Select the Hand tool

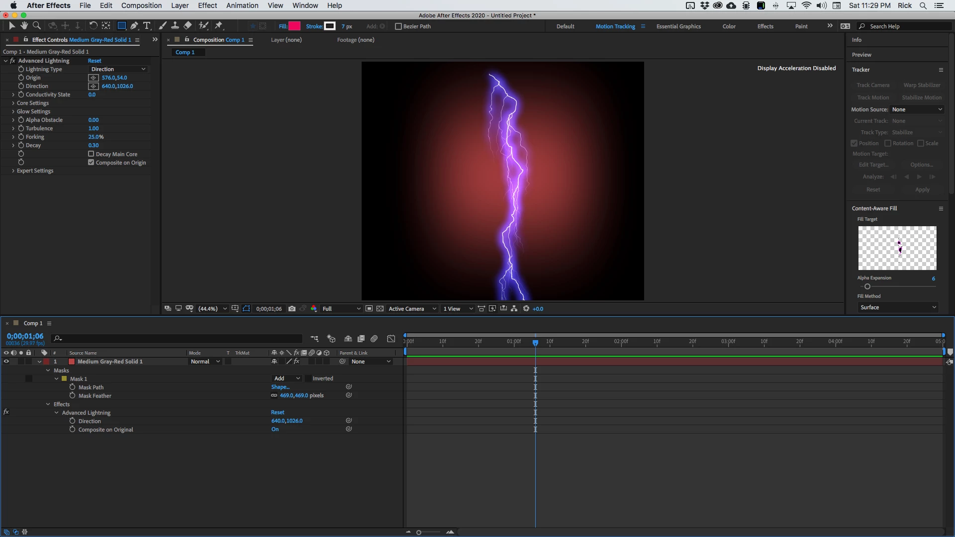coord(24,26)
